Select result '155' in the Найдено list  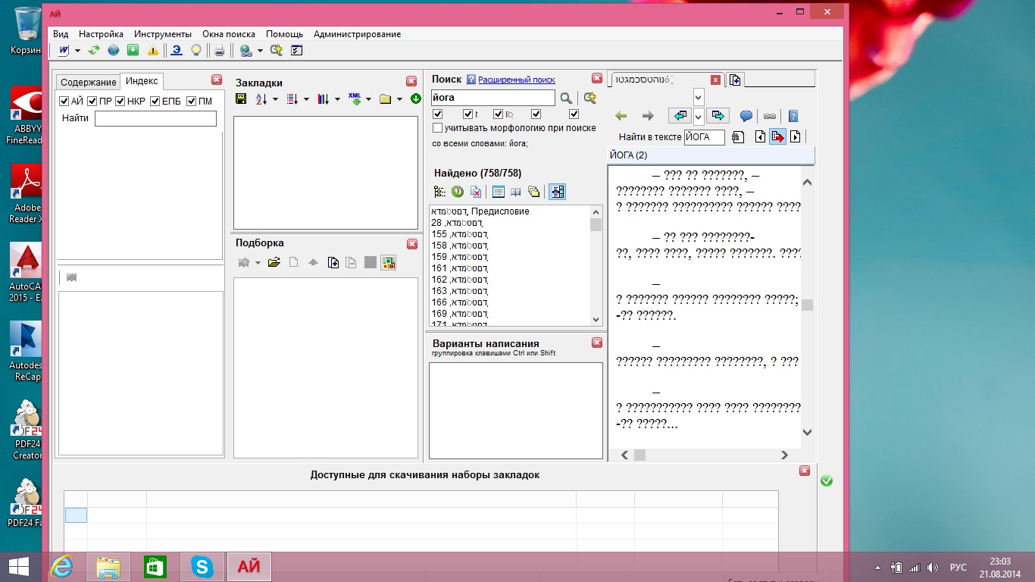459,234
